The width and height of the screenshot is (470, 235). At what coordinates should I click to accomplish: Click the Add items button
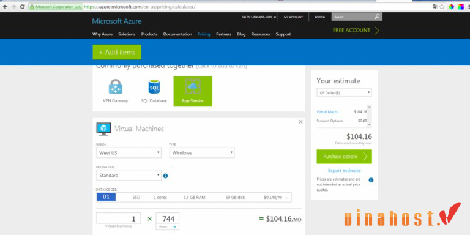click(117, 52)
